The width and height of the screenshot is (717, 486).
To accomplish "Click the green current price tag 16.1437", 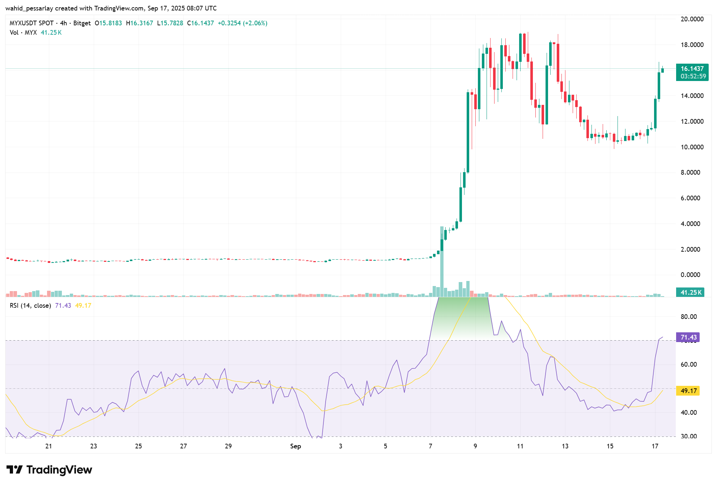I will point(692,69).
